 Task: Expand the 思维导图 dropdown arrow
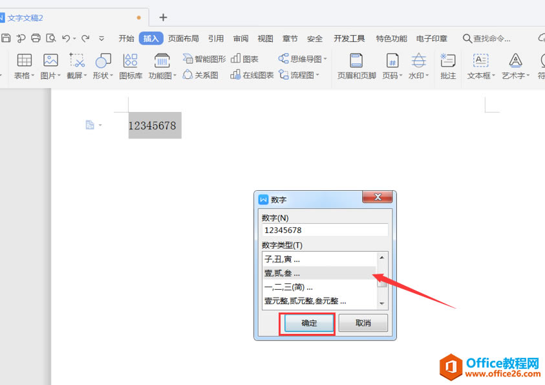325,59
